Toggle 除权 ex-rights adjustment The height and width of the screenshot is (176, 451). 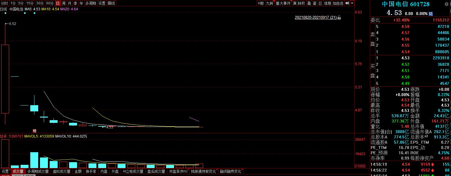click(x=302, y=3)
